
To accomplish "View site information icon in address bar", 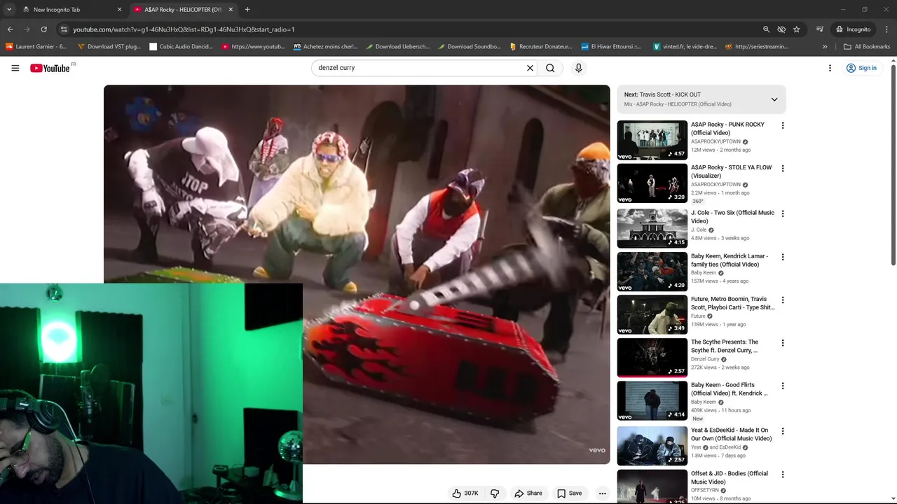I will 64,29.
